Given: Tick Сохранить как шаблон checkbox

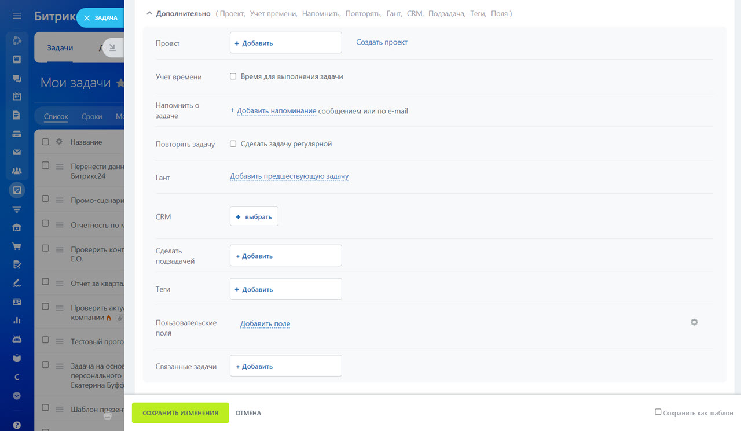Looking at the screenshot, I should click(x=658, y=412).
